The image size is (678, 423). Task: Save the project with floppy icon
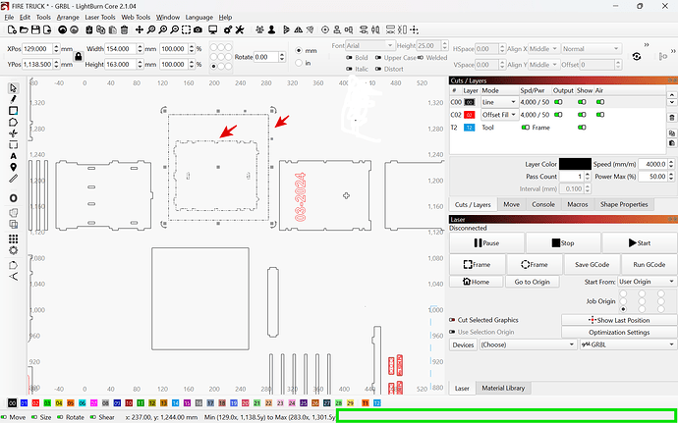[x=35, y=29]
